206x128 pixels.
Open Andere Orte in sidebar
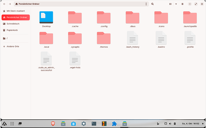click(16, 46)
